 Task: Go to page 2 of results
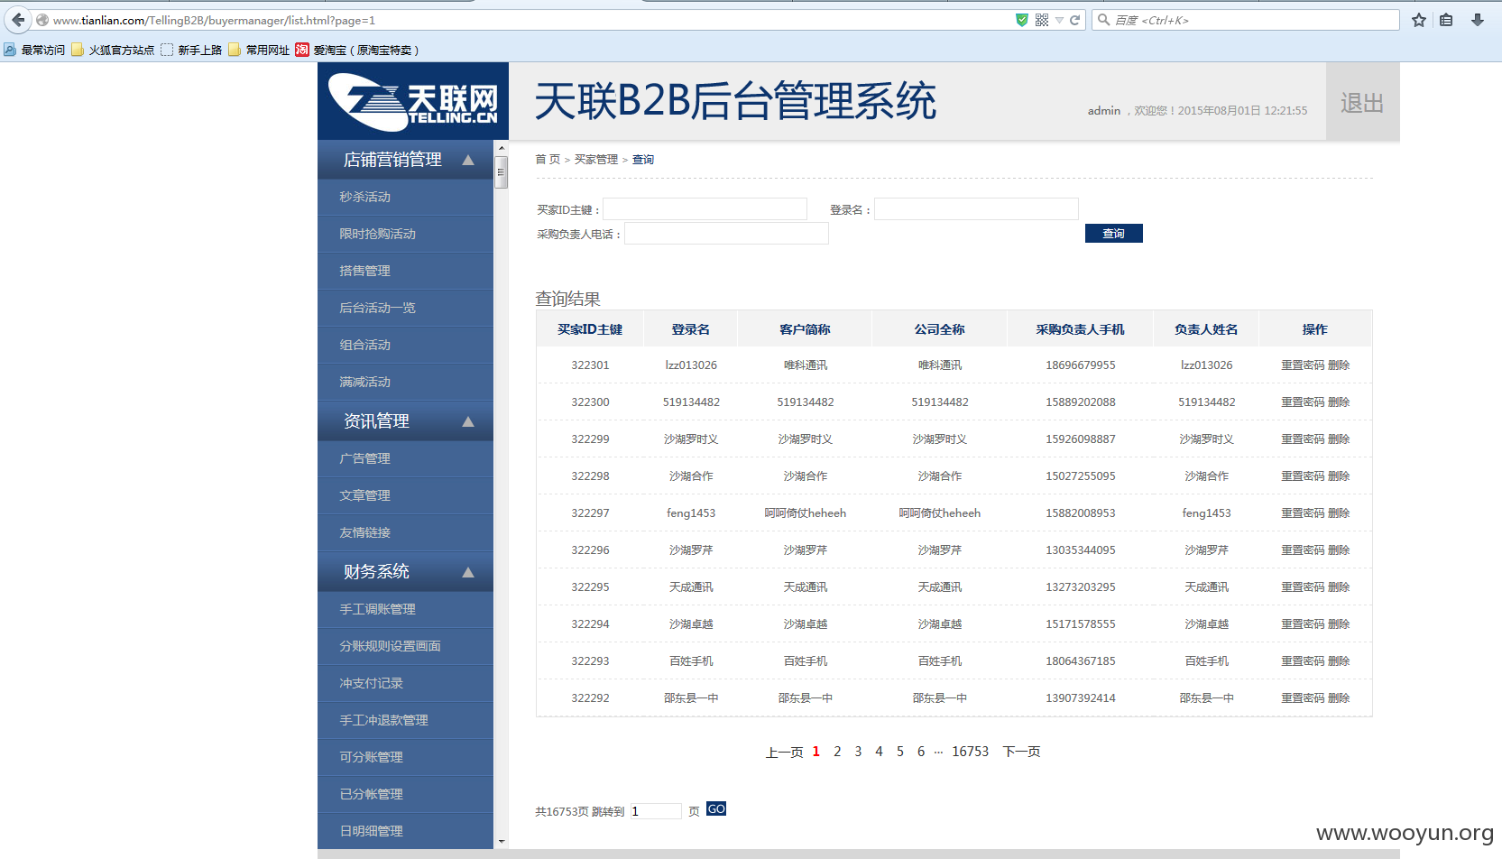point(837,752)
